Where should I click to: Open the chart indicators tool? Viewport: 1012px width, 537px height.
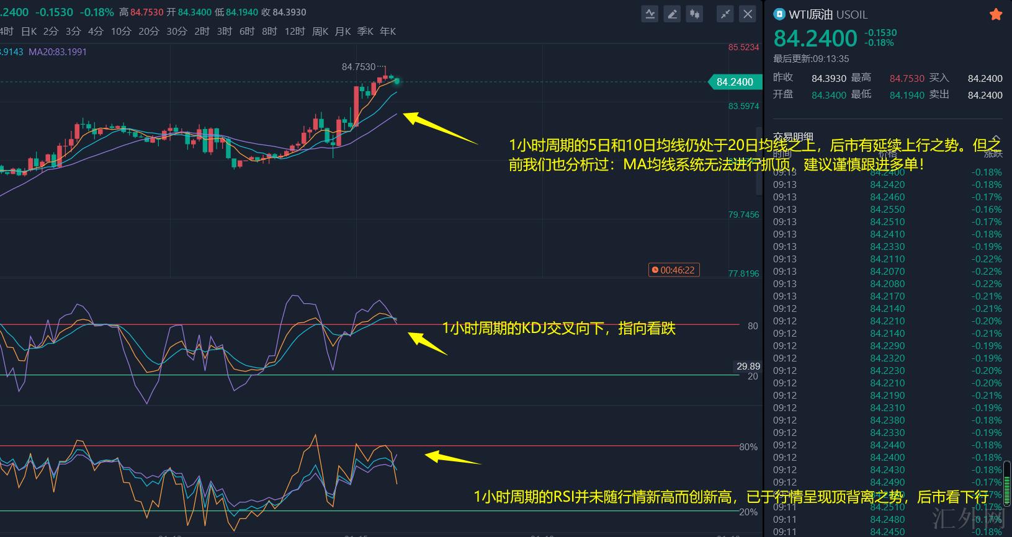coord(650,14)
